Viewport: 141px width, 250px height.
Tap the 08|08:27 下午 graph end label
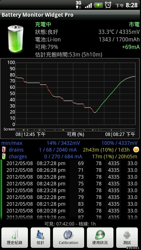pyautogui.click(x=120, y=134)
